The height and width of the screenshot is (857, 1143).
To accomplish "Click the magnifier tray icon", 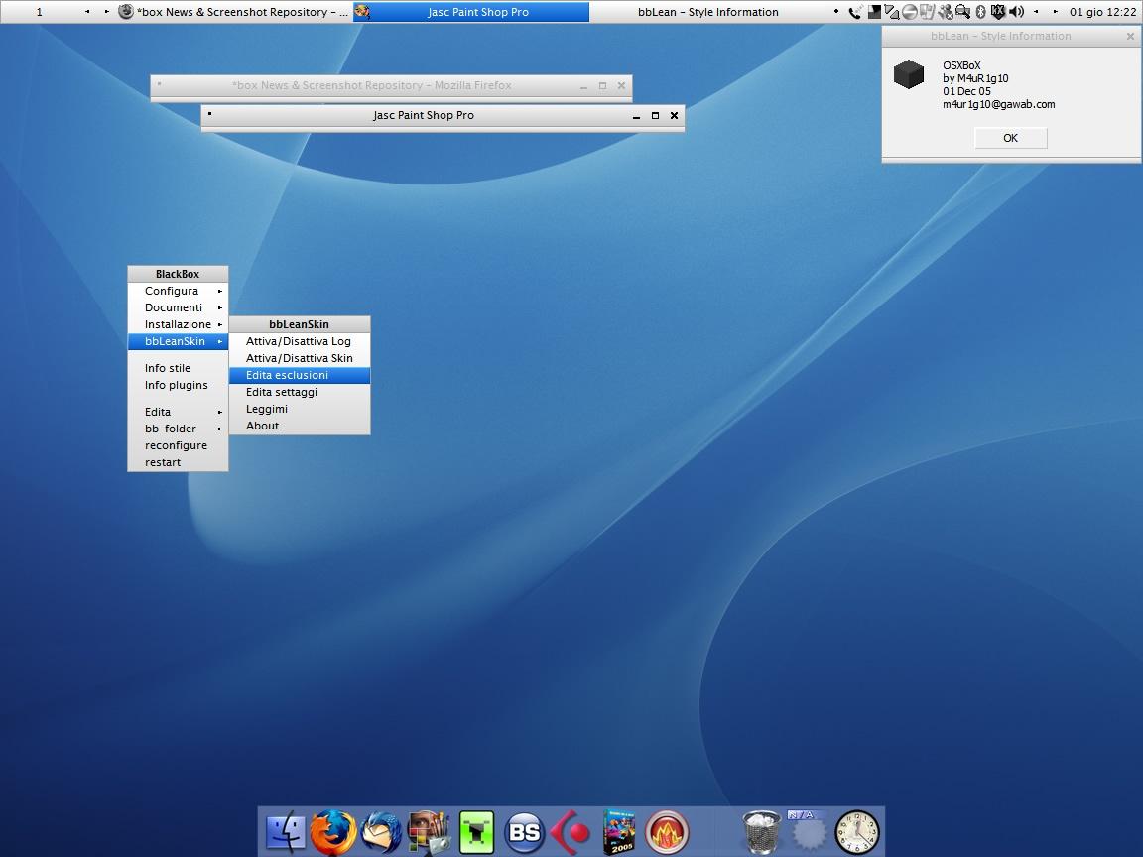I will [x=962, y=12].
